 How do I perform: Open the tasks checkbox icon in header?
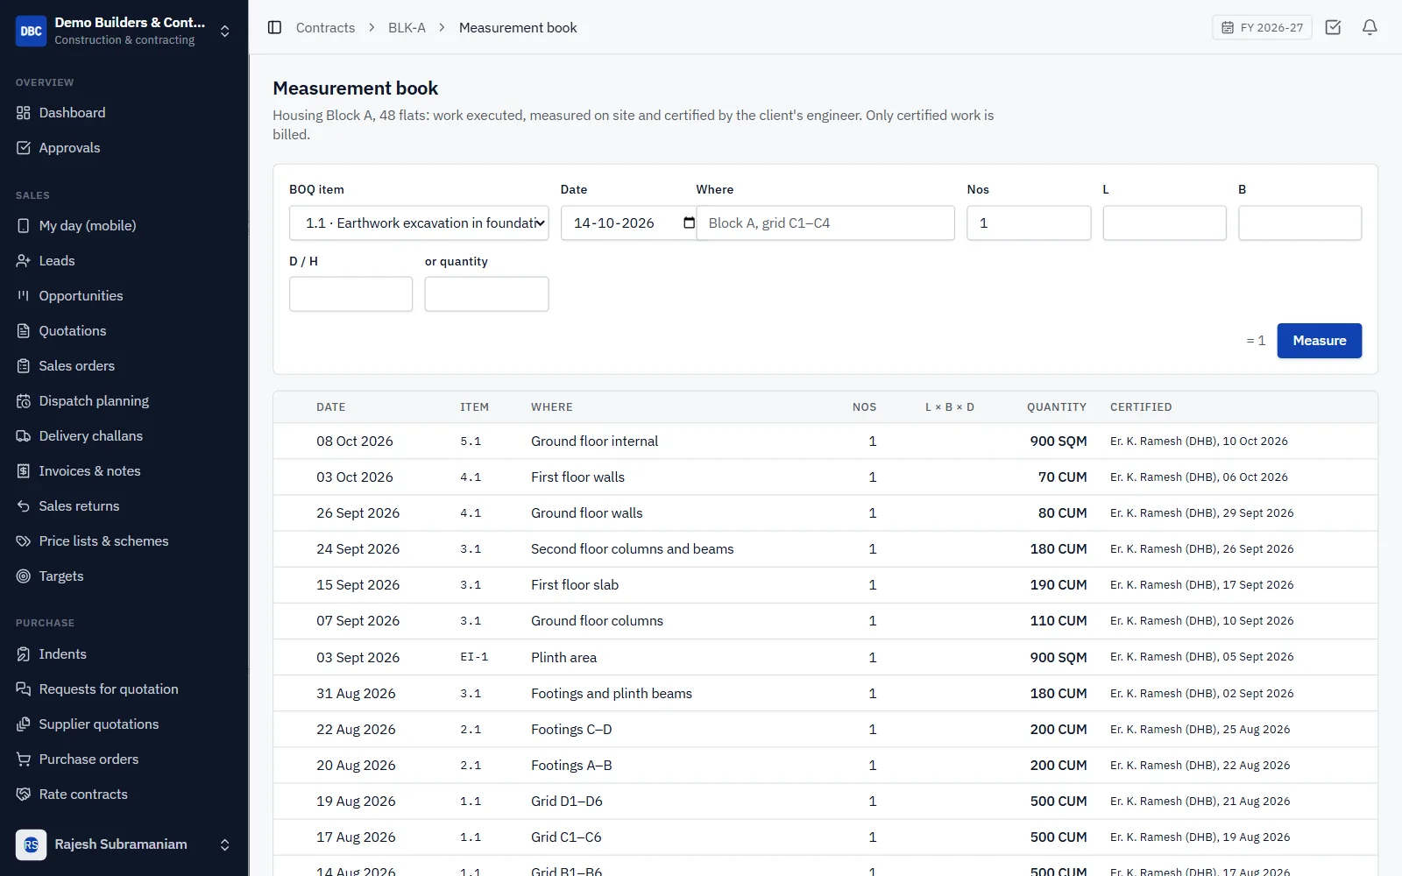(1333, 27)
